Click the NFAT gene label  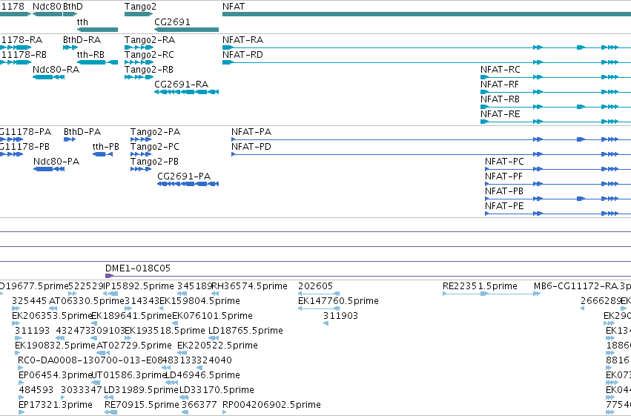pos(234,7)
